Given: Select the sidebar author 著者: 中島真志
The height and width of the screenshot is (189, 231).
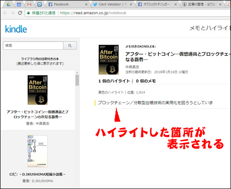Looking at the screenshot, I should [38, 124].
